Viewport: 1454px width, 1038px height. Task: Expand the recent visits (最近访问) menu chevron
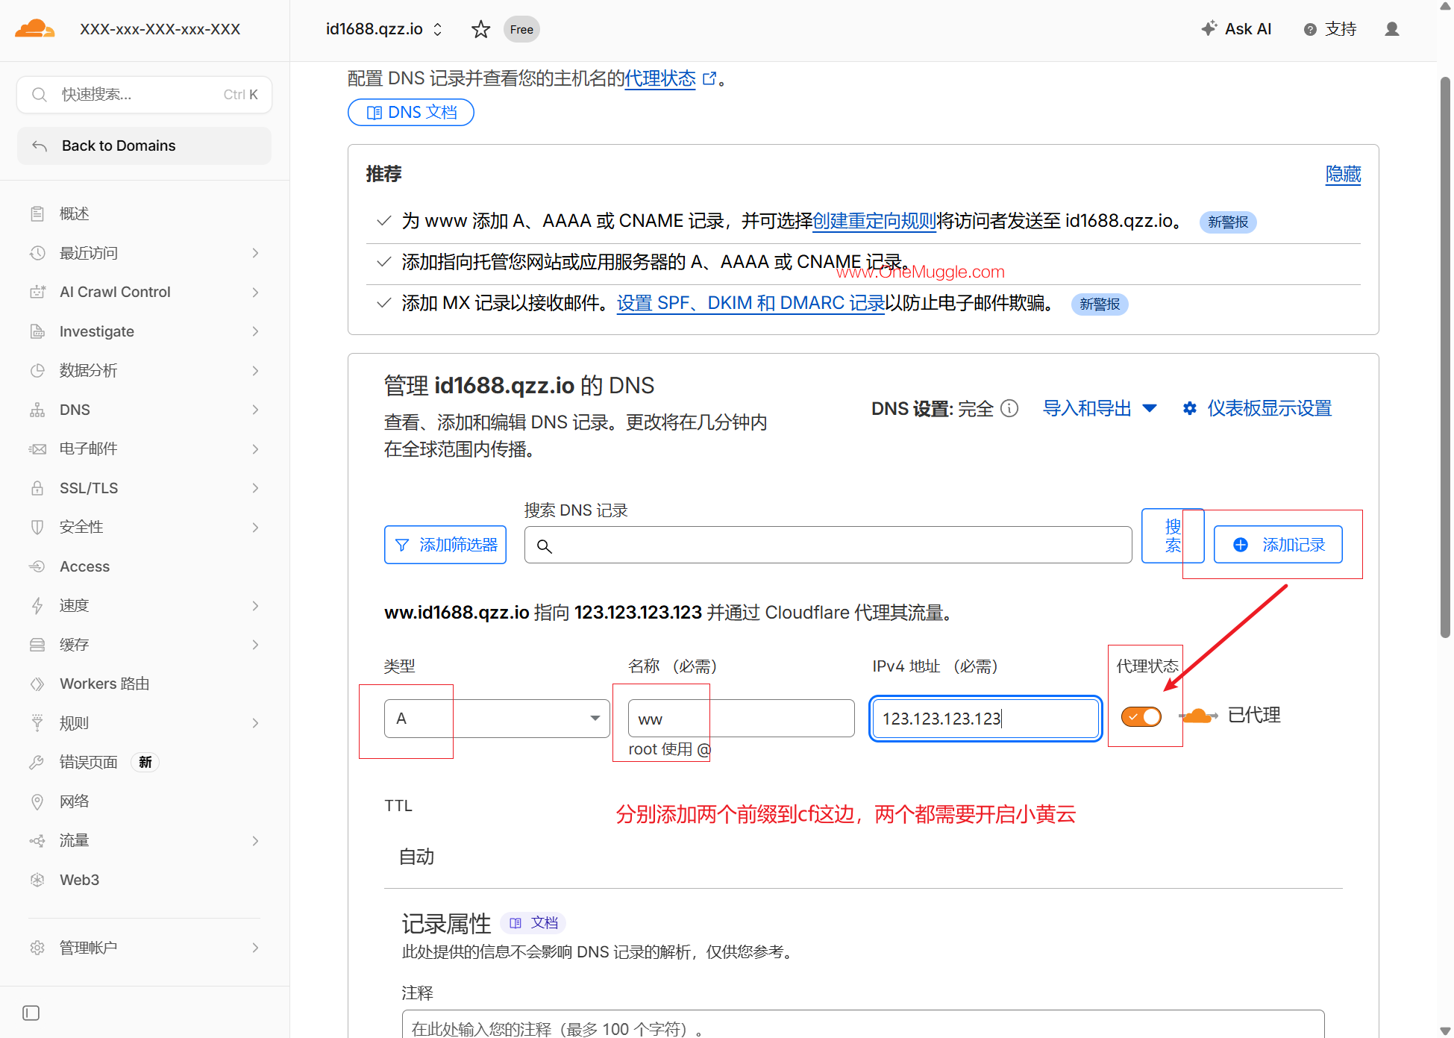[x=255, y=253]
